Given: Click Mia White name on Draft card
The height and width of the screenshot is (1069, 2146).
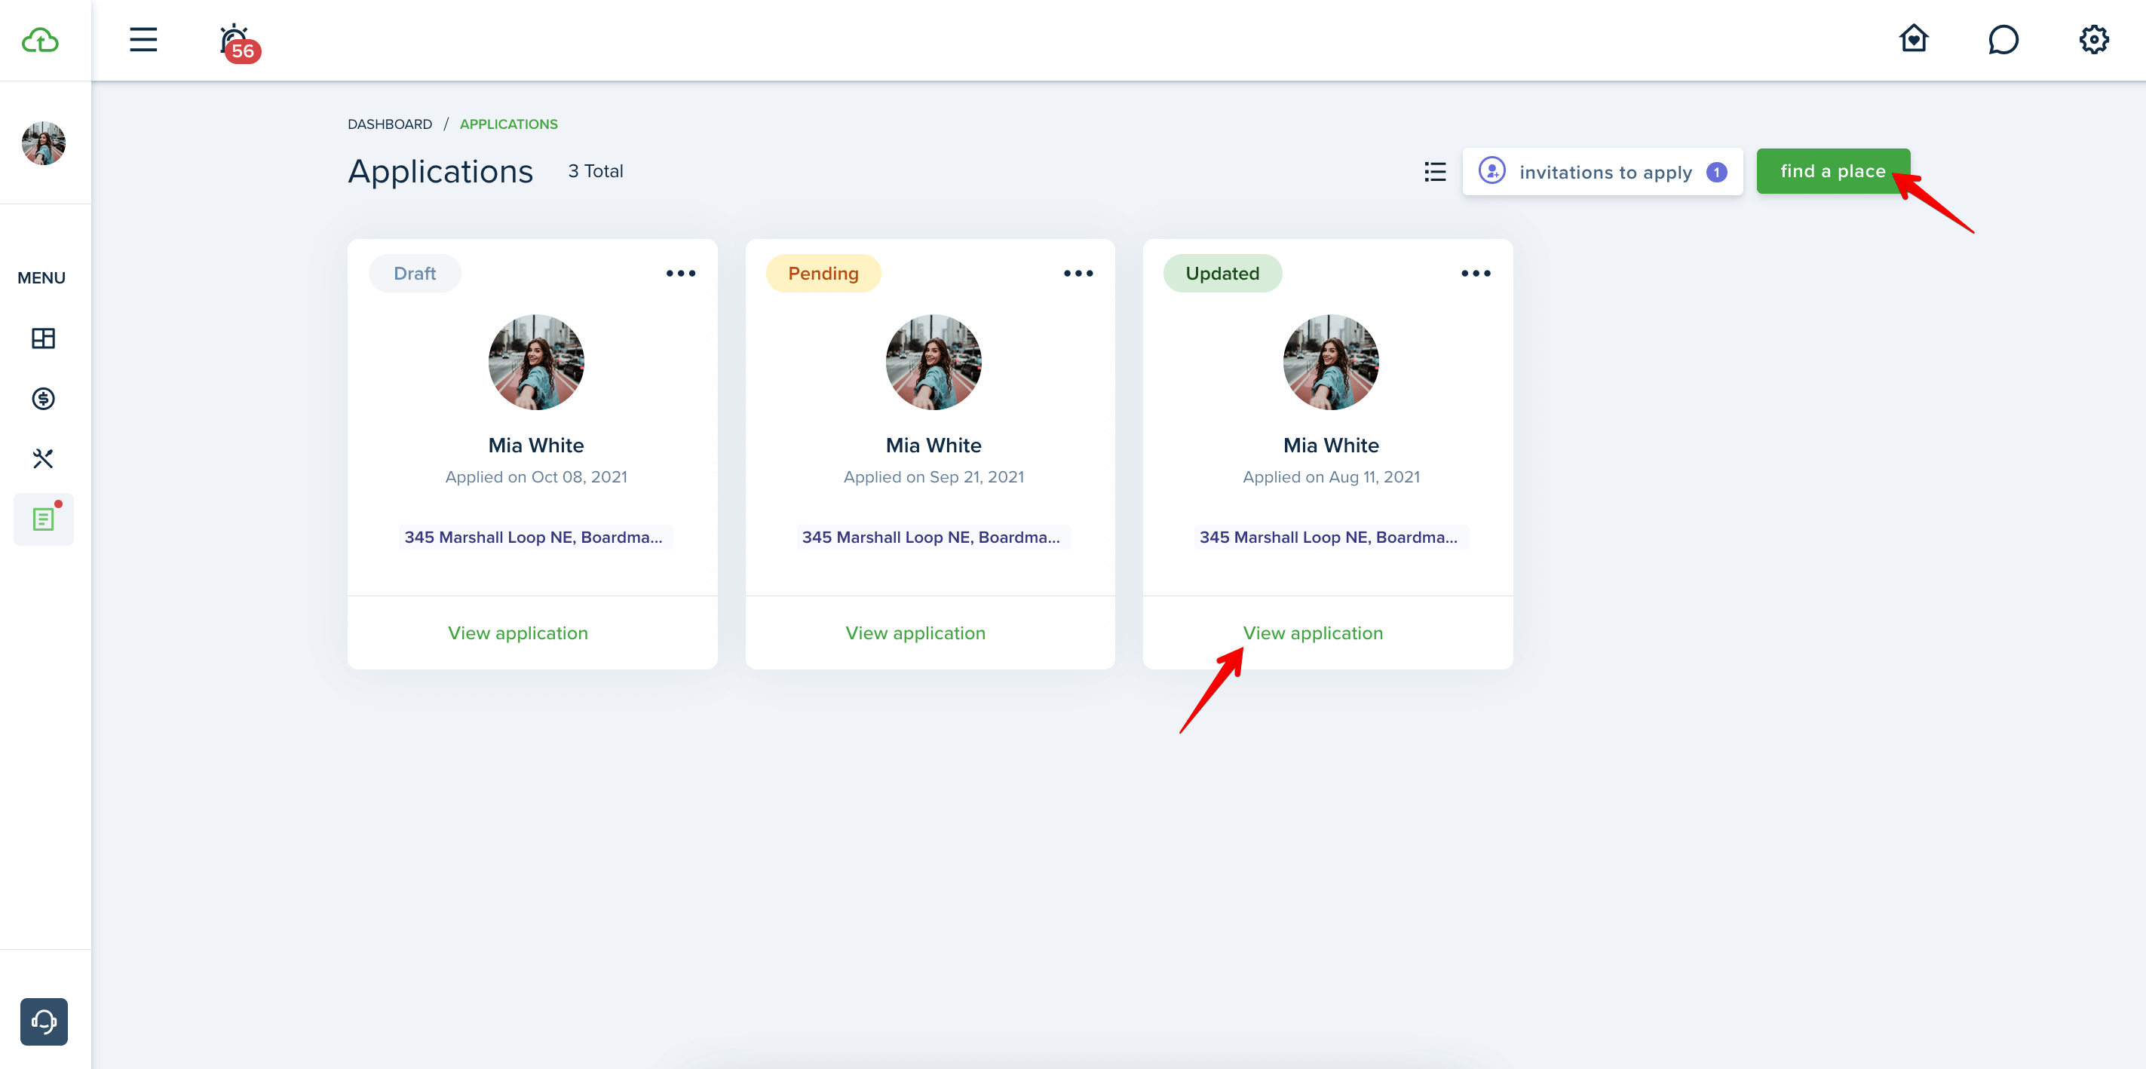Looking at the screenshot, I should pyautogui.click(x=535, y=445).
